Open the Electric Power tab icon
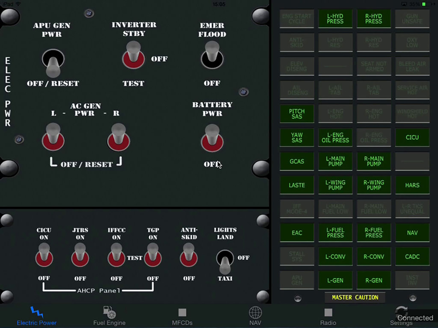The image size is (438, 328). coord(37,312)
